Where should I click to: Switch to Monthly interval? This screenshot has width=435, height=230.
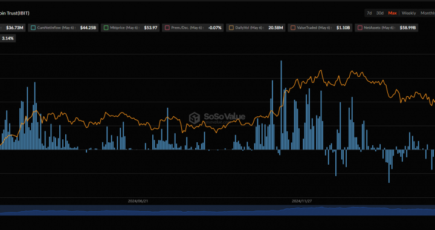pos(428,13)
